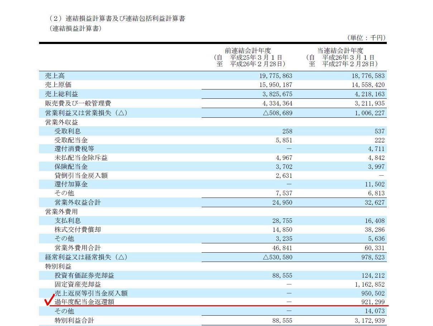Click the 特別利益 section label
The image size is (433, 326).
pyautogui.click(x=58, y=267)
